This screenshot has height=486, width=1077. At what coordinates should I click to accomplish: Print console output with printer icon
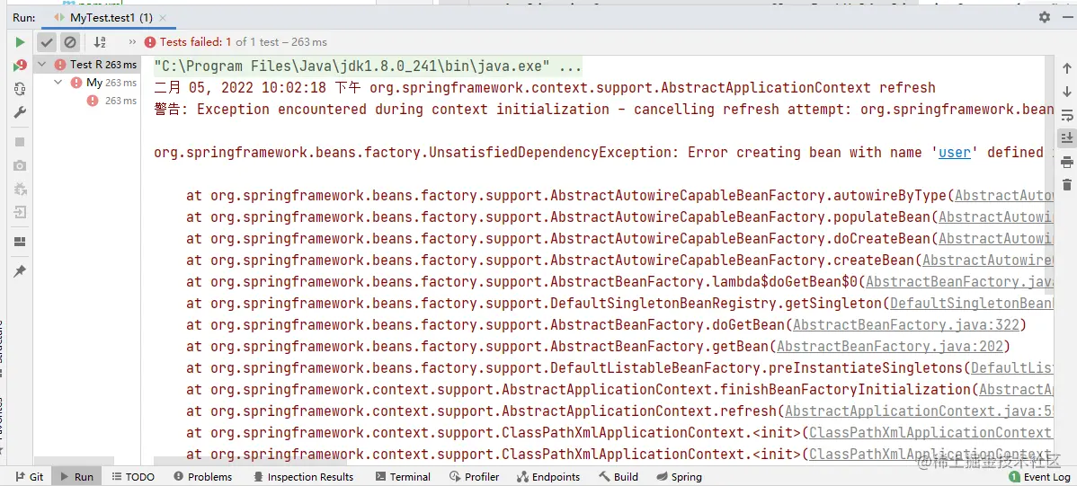click(x=1067, y=162)
